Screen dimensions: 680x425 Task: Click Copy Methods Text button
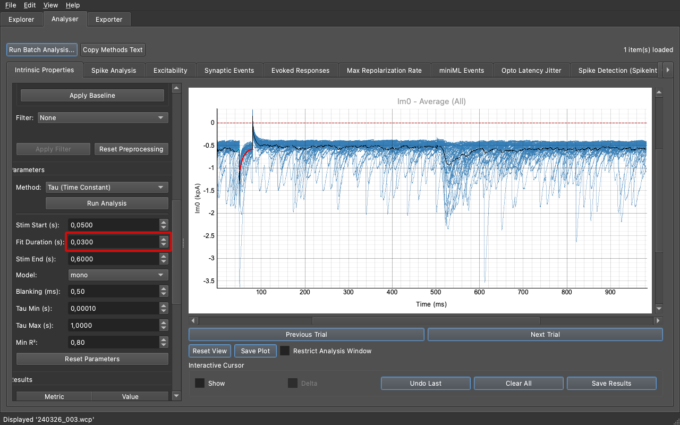[x=113, y=49]
